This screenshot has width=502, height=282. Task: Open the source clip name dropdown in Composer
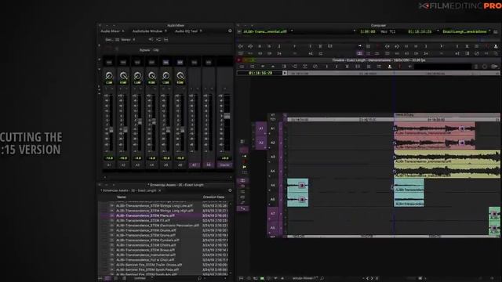(x=292, y=31)
